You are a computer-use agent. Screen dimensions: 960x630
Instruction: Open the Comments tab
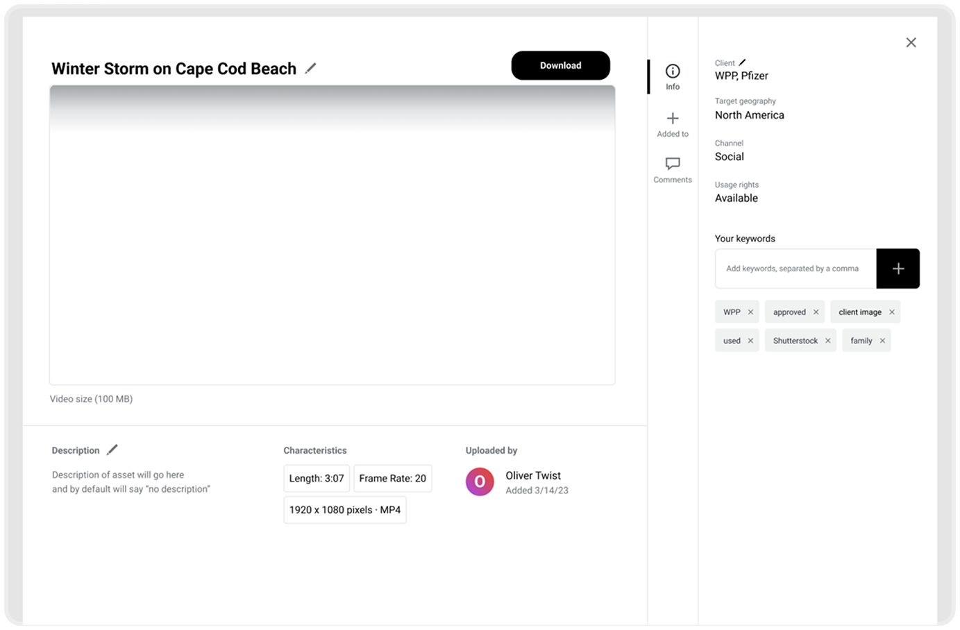tap(673, 169)
